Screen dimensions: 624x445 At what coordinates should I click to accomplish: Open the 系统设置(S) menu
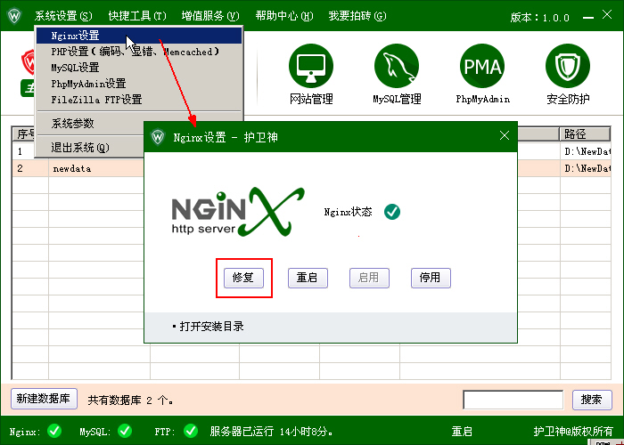pos(63,16)
